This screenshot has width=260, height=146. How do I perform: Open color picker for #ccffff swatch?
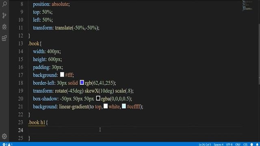[124, 106]
